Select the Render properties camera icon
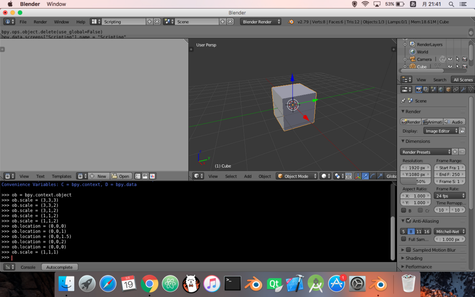Viewport: 475px width, 297px height. (x=419, y=89)
